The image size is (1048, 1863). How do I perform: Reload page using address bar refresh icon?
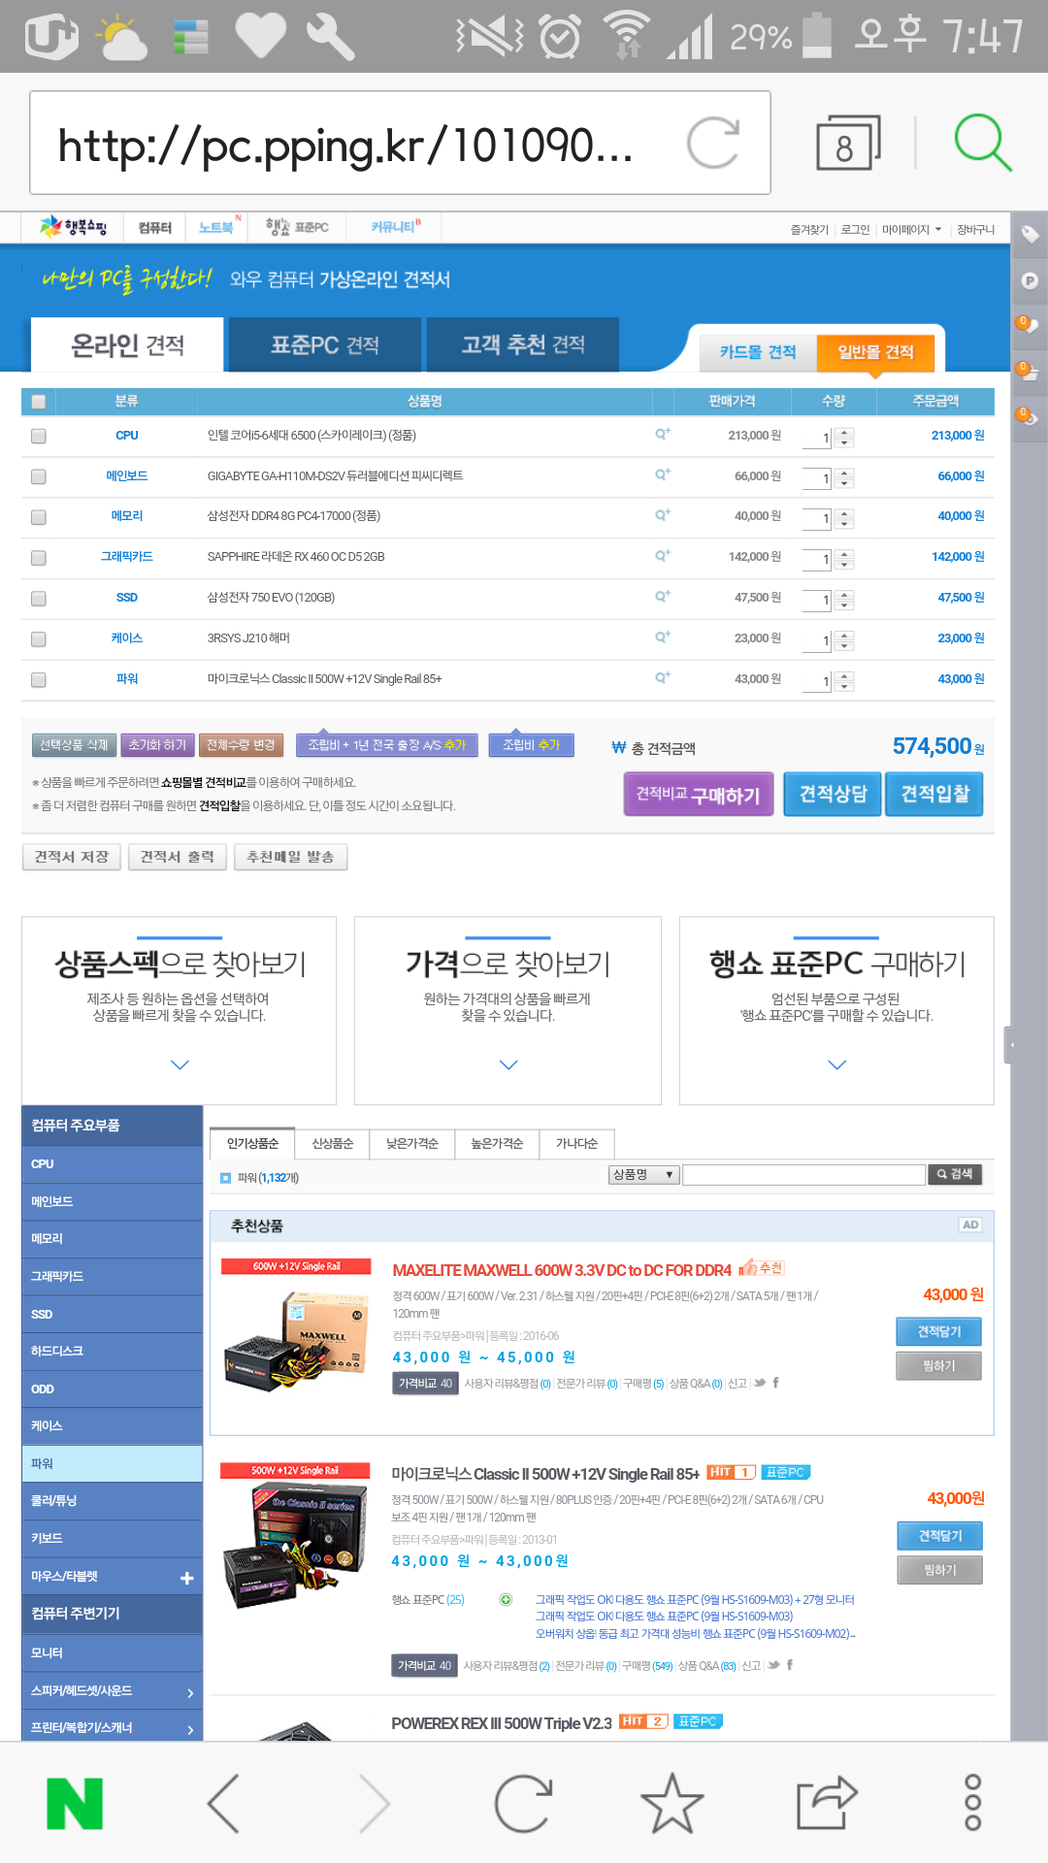click(x=713, y=144)
